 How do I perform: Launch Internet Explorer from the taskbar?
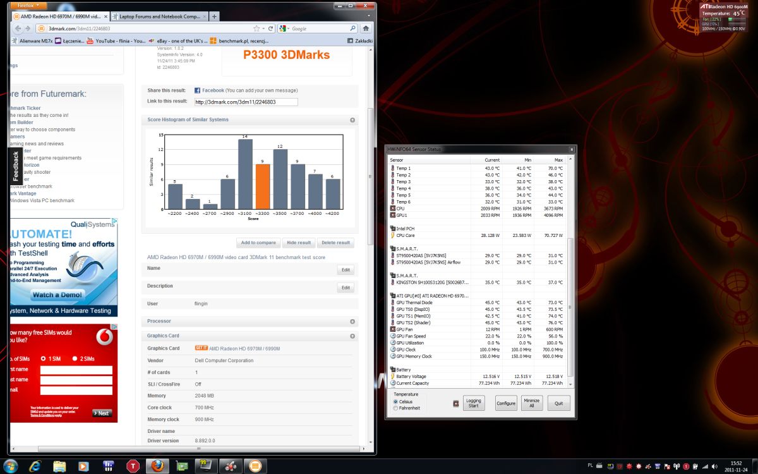pyautogui.click(x=35, y=466)
